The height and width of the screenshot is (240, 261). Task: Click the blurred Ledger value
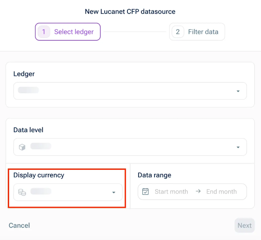coord(28,90)
